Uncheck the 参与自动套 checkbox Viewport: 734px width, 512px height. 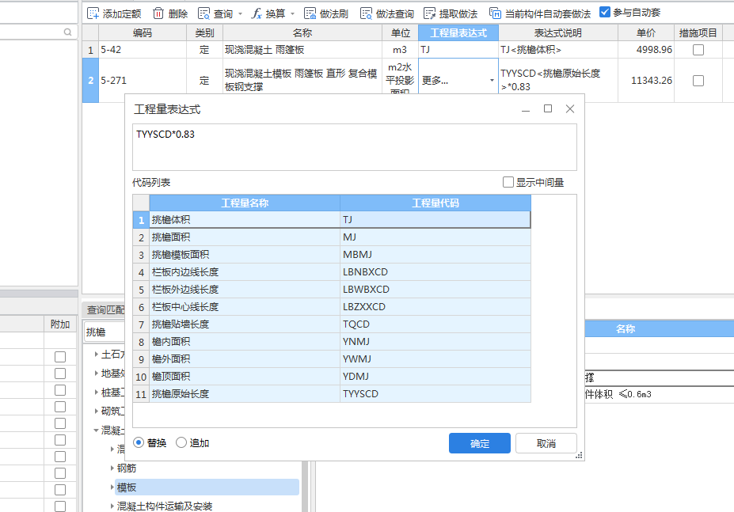click(x=605, y=12)
